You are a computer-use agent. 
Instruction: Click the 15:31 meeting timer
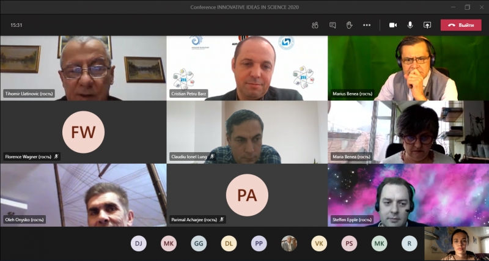click(17, 25)
